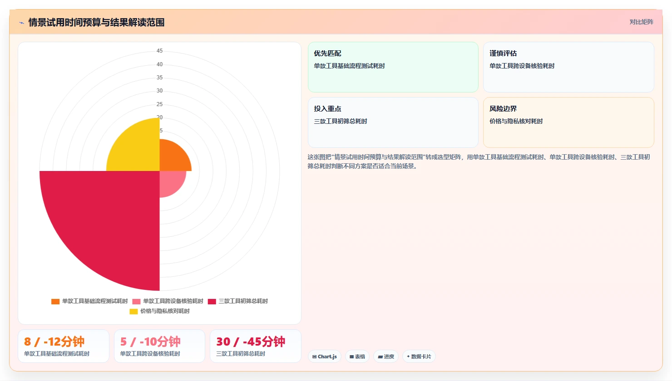This screenshot has width=672, height=381.
Task: Click the 进度 tag chip
Action: tap(386, 357)
